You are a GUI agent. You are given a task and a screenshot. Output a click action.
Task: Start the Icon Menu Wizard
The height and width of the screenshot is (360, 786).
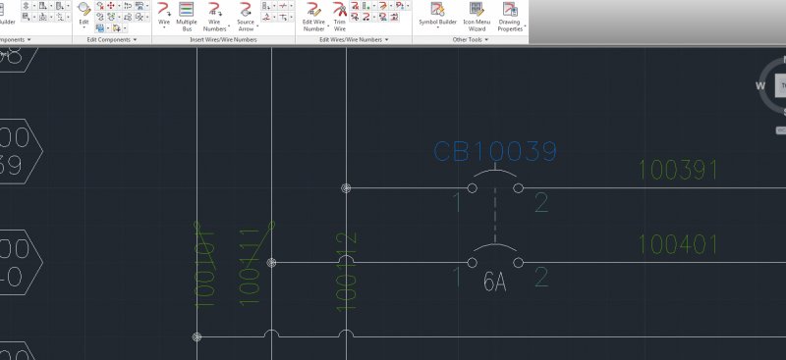477,17
